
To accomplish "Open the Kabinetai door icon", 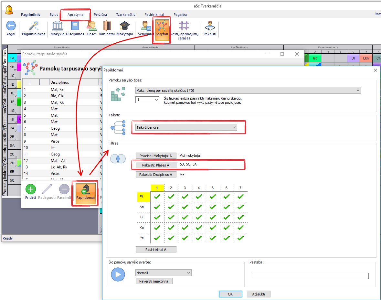I will (107, 26).
